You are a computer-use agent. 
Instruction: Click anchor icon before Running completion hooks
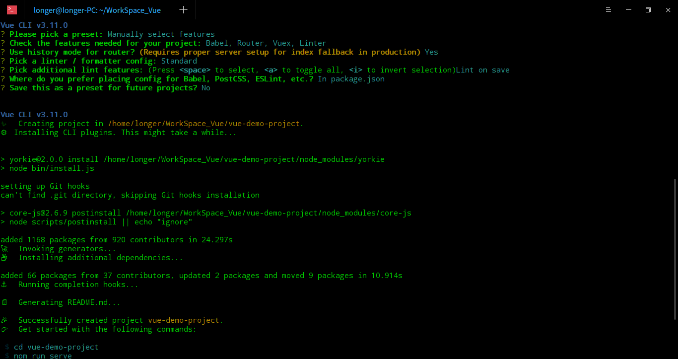click(x=4, y=285)
